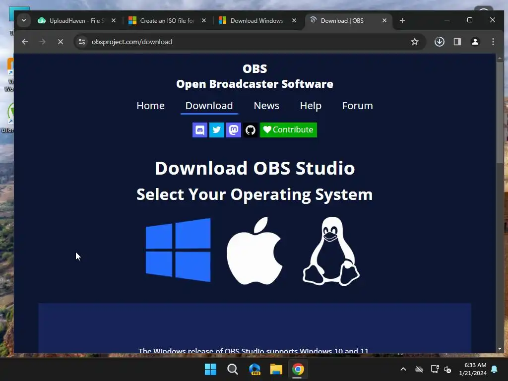Open the News nav link
Viewport: 508px width, 381px height.
click(266, 106)
